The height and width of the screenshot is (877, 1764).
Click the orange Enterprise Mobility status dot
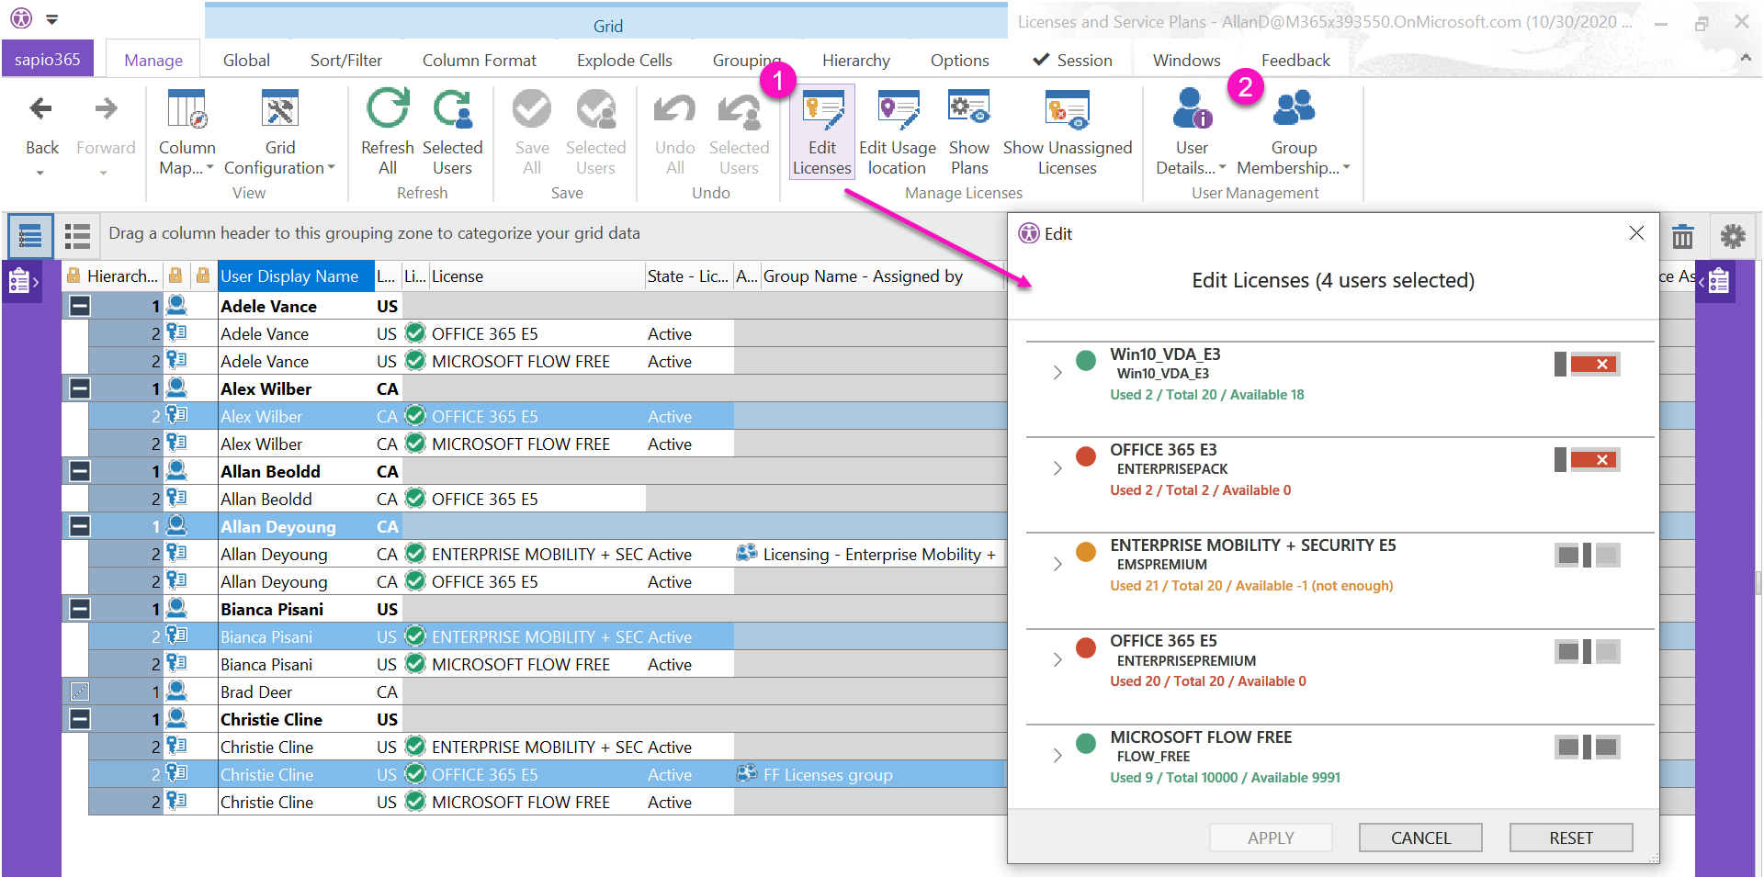pos(1086,552)
